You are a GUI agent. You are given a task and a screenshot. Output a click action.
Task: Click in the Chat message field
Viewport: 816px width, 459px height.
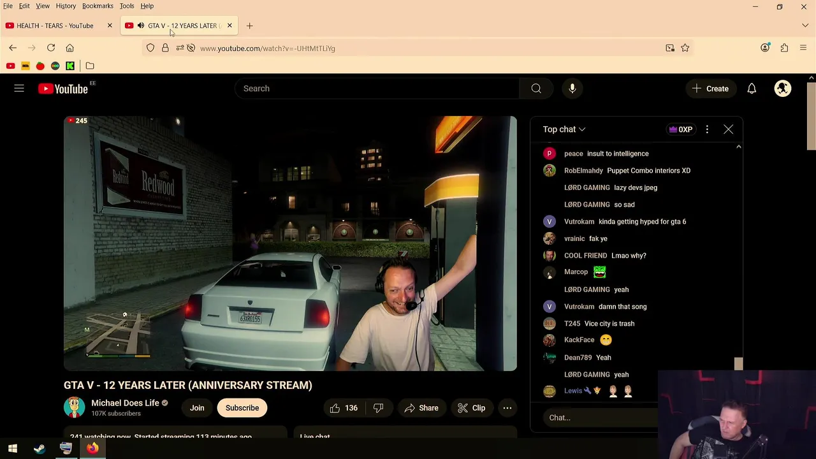click(x=599, y=418)
